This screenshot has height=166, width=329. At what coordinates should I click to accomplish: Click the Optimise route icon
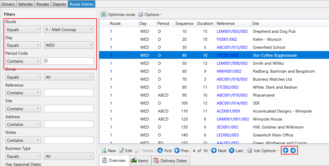pos(104,14)
